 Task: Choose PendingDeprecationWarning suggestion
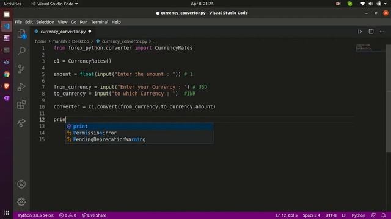139,139
